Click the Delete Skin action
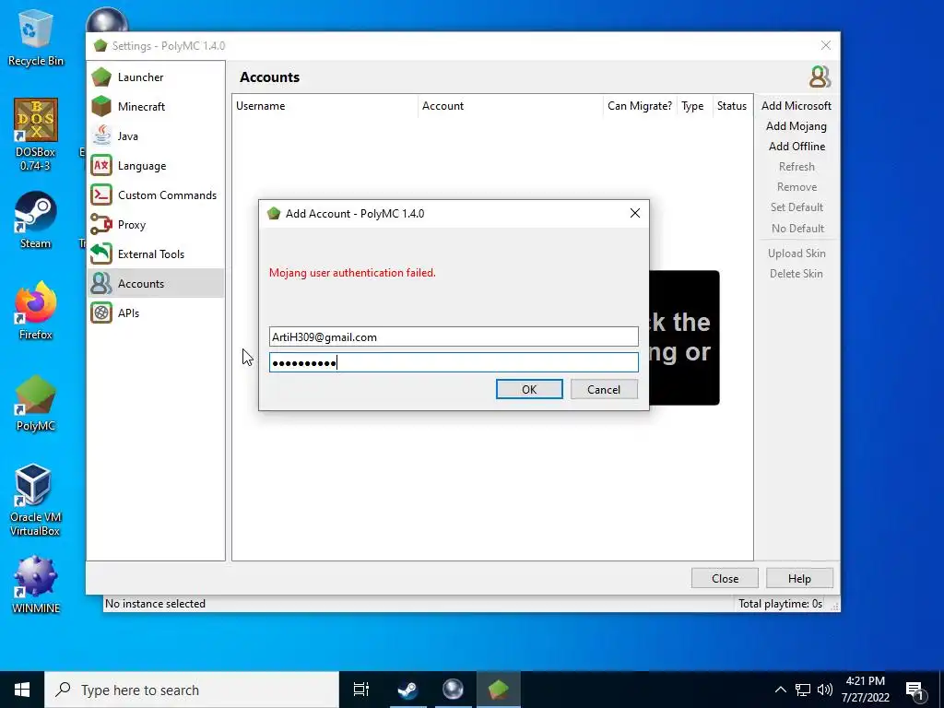The height and width of the screenshot is (708, 944). coord(796,274)
